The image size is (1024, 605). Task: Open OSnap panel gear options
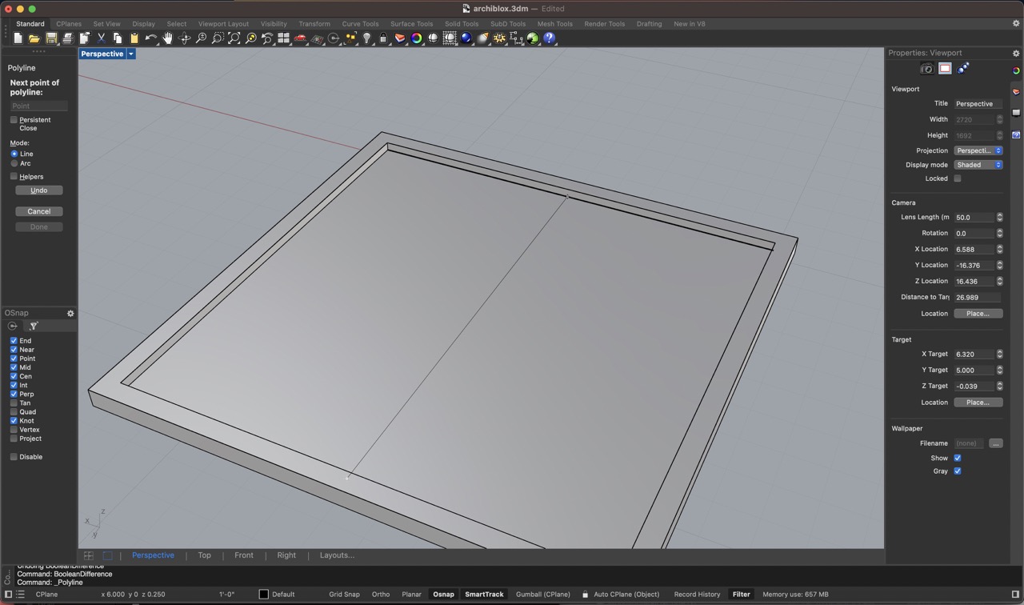pos(70,313)
